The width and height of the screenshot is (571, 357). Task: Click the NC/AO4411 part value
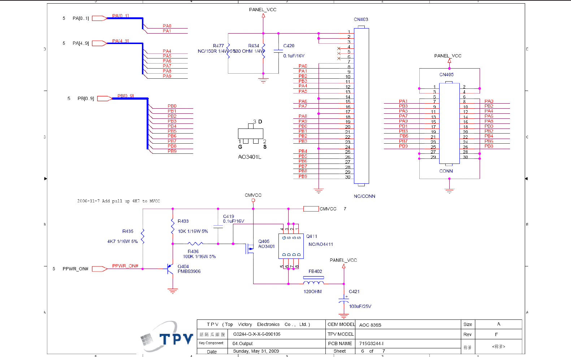pos(321,244)
